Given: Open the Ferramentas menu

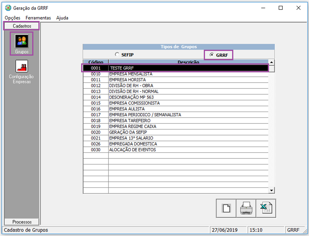Looking at the screenshot, I should tap(38, 18).
